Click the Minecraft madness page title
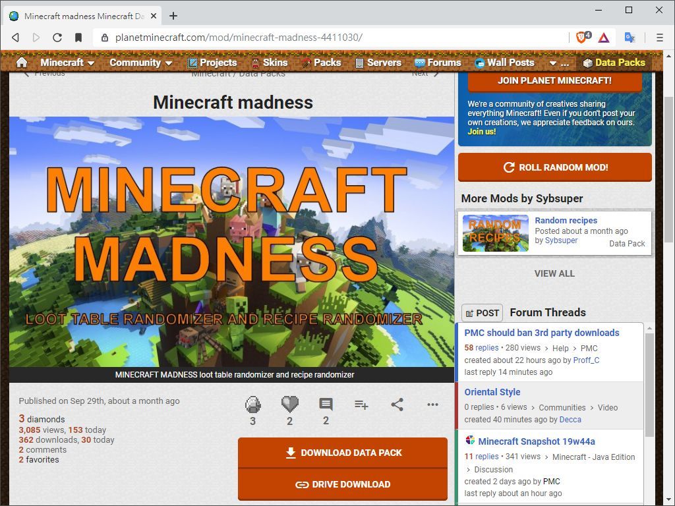This screenshot has height=506, width=675. (x=233, y=102)
